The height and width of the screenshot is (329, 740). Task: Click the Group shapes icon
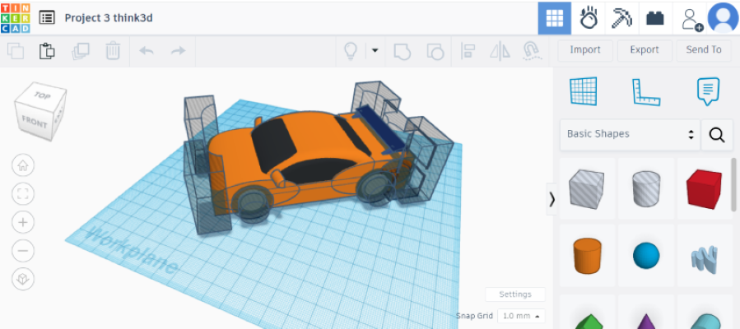pos(402,51)
